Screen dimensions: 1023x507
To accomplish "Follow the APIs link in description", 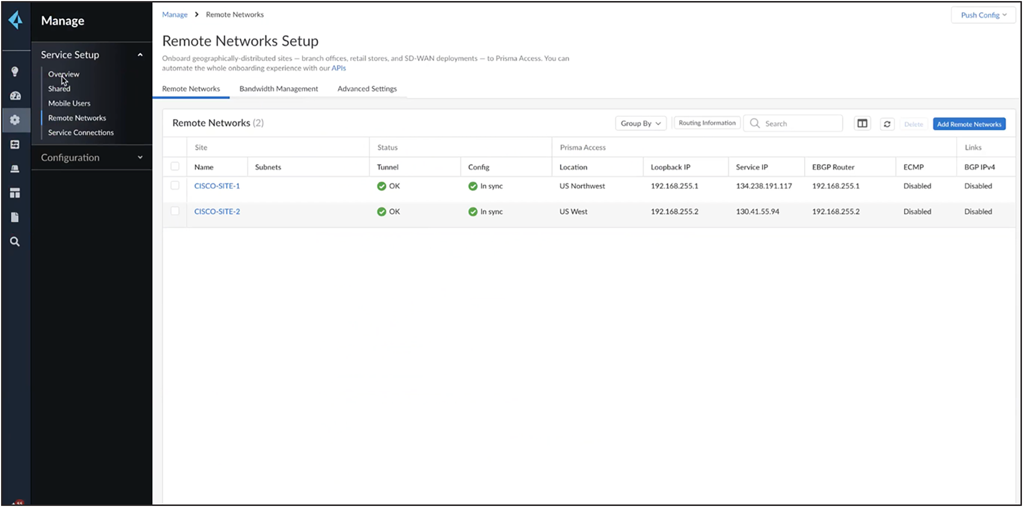I will pos(338,68).
